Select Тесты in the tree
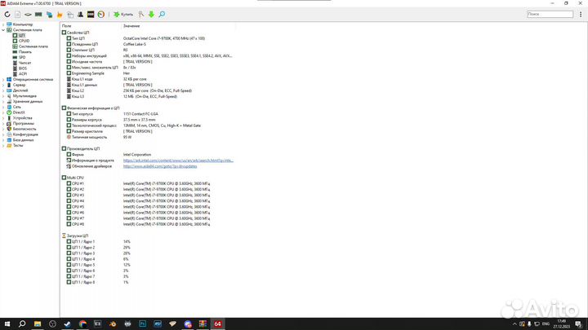The width and height of the screenshot is (588, 330). 18,145
